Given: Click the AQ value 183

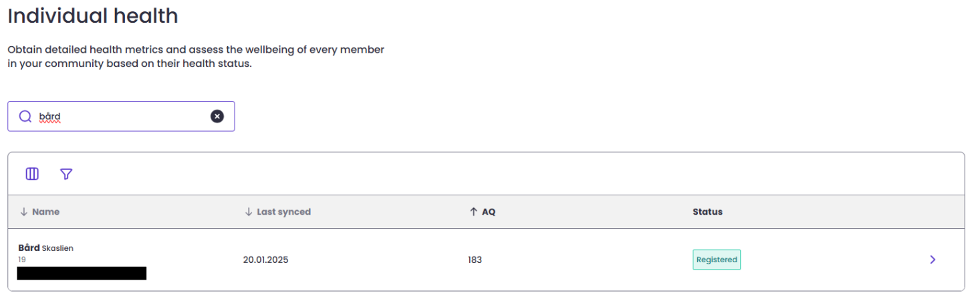Looking at the screenshot, I should coord(475,260).
